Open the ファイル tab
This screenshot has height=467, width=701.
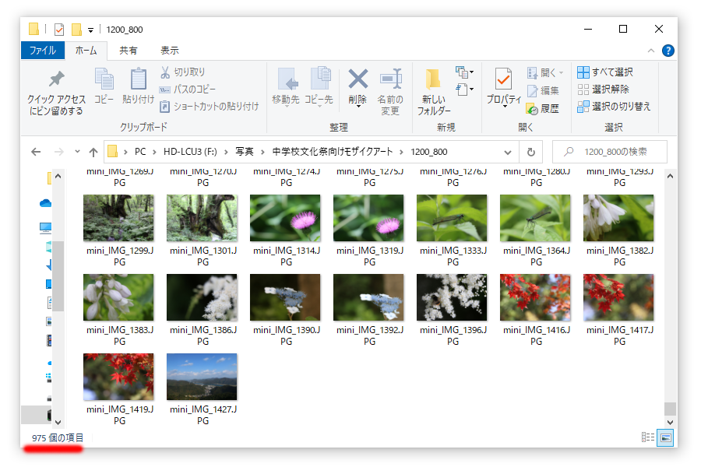click(43, 51)
